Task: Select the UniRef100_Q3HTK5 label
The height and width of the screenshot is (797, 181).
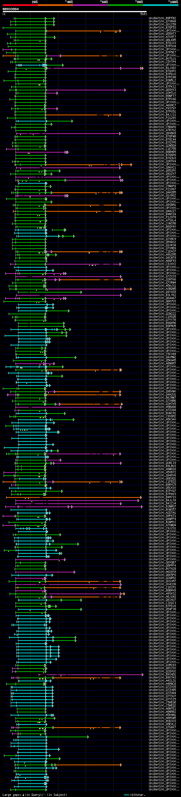Action: [162, 404]
